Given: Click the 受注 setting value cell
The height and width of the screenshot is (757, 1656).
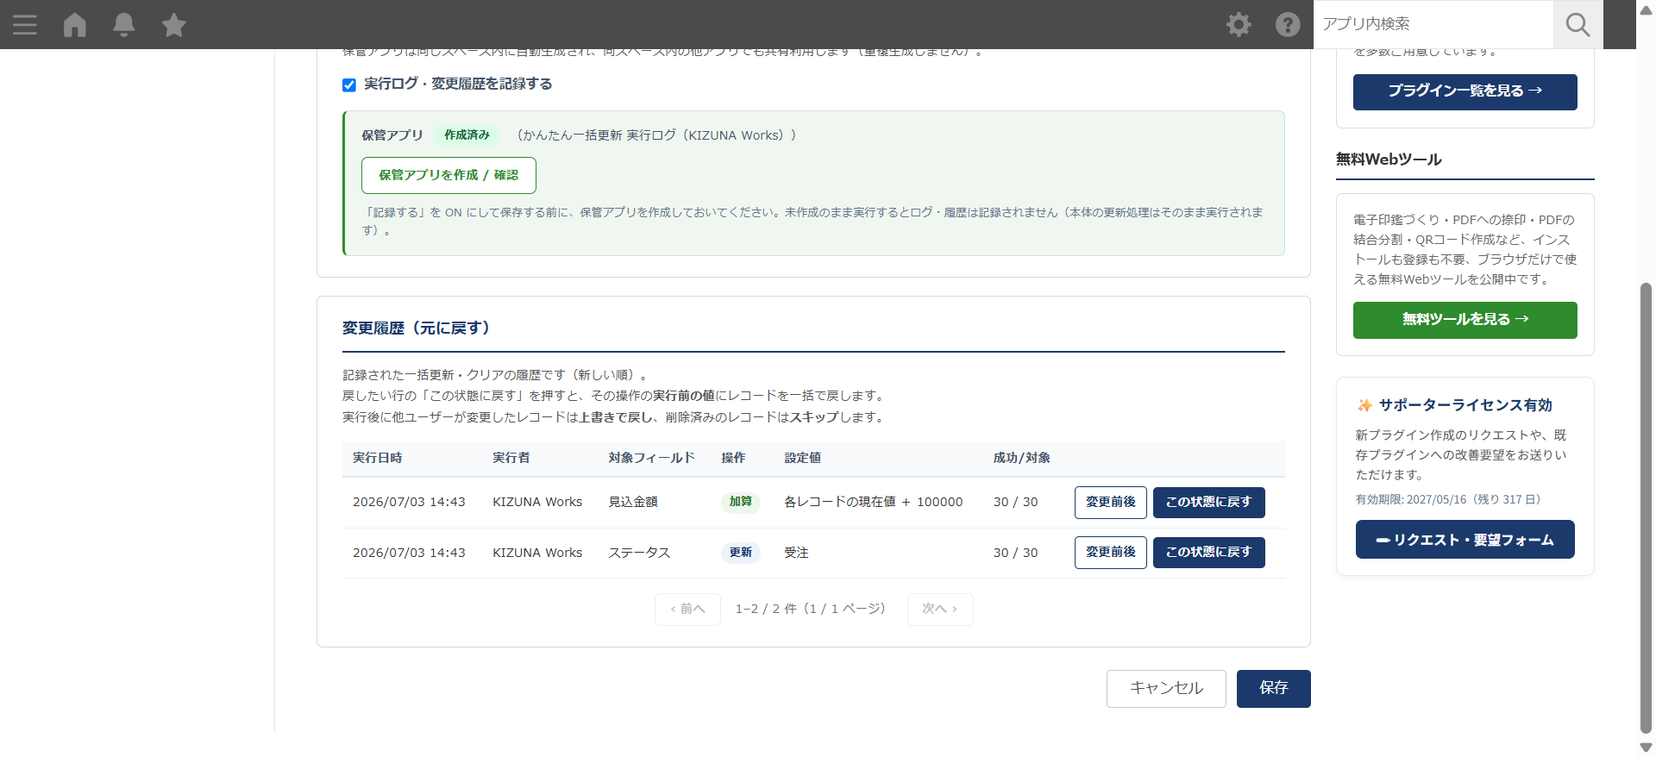Looking at the screenshot, I should 796,553.
